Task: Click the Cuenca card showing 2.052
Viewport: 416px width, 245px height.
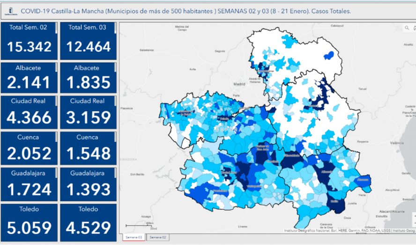Action: [29, 148]
